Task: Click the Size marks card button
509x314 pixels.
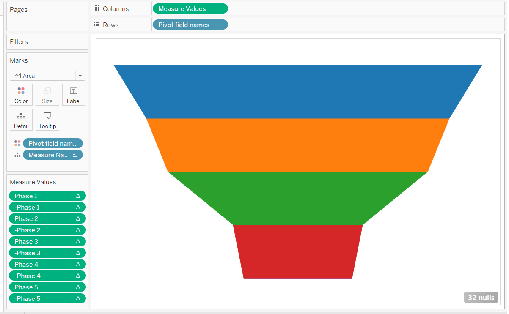Action: point(47,95)
